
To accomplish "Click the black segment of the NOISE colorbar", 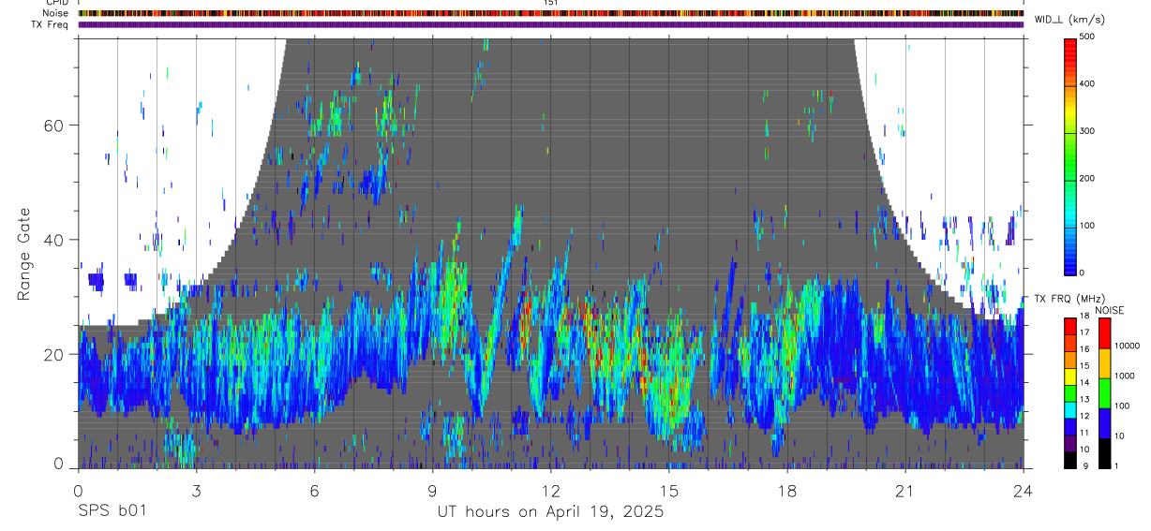I will click(1104, 451).
